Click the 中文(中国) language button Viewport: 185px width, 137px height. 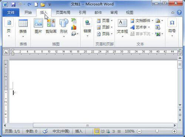coord(61,131)
